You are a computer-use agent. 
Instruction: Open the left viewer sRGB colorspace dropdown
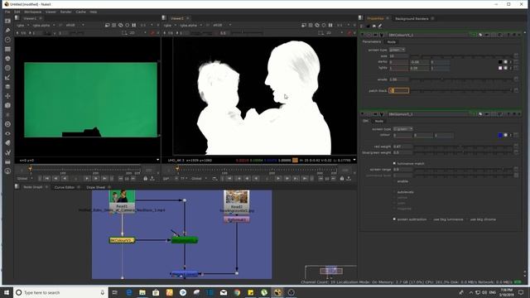pos(75,25)
